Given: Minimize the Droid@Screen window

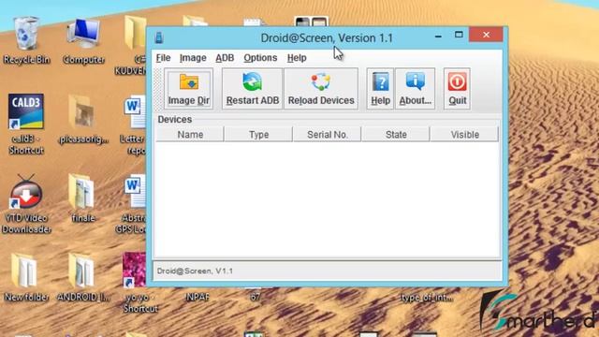Looking at the screenshot, I should click(438, 37).
